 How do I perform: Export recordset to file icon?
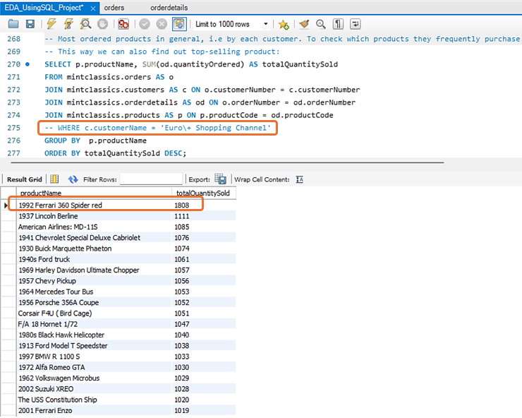tap(220, 179)
